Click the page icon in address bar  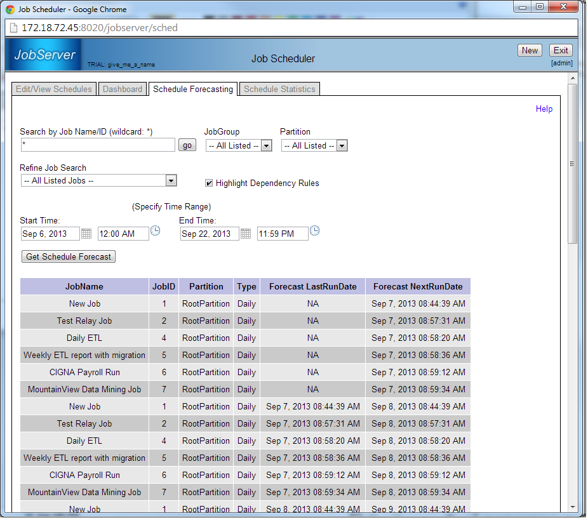pyautogui.click(x=13, y=28)
